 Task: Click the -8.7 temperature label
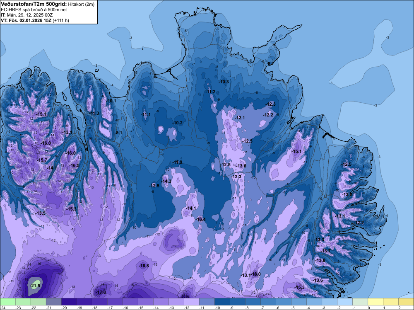[270, 64]
